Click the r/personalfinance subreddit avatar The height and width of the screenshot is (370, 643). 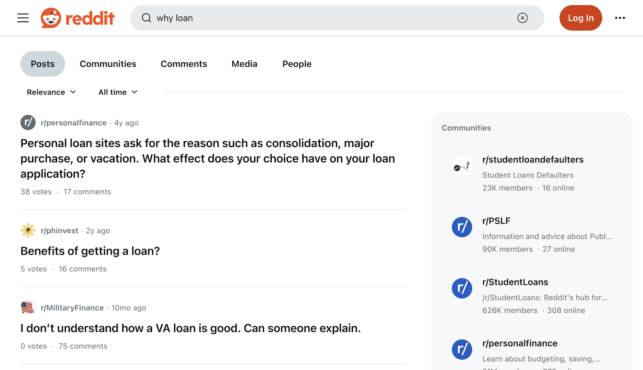(28, 123)
